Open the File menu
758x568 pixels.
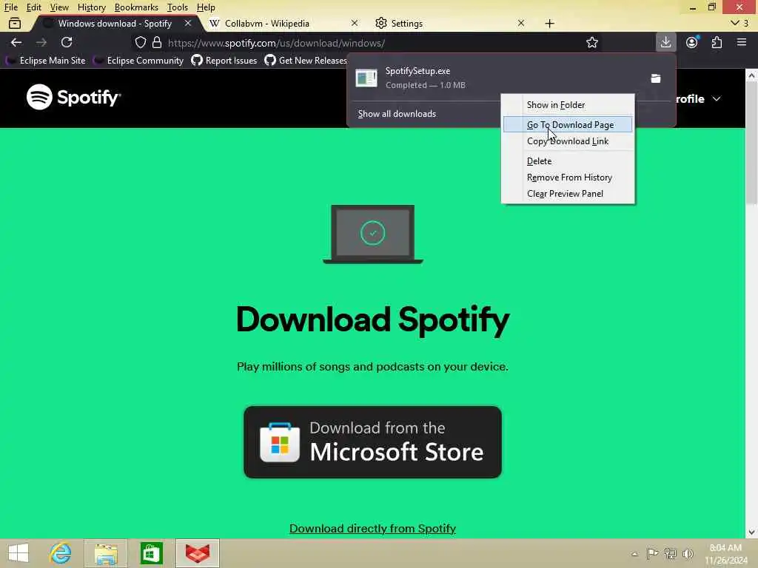coord(10,7)
